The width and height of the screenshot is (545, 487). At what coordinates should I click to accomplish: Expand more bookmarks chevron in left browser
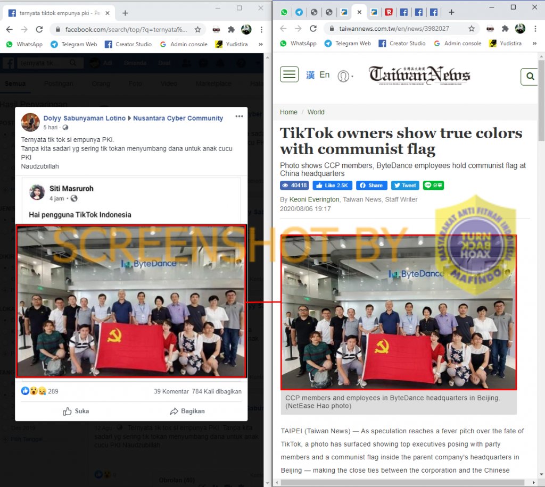pyautogui.click(x=261, y=45)
